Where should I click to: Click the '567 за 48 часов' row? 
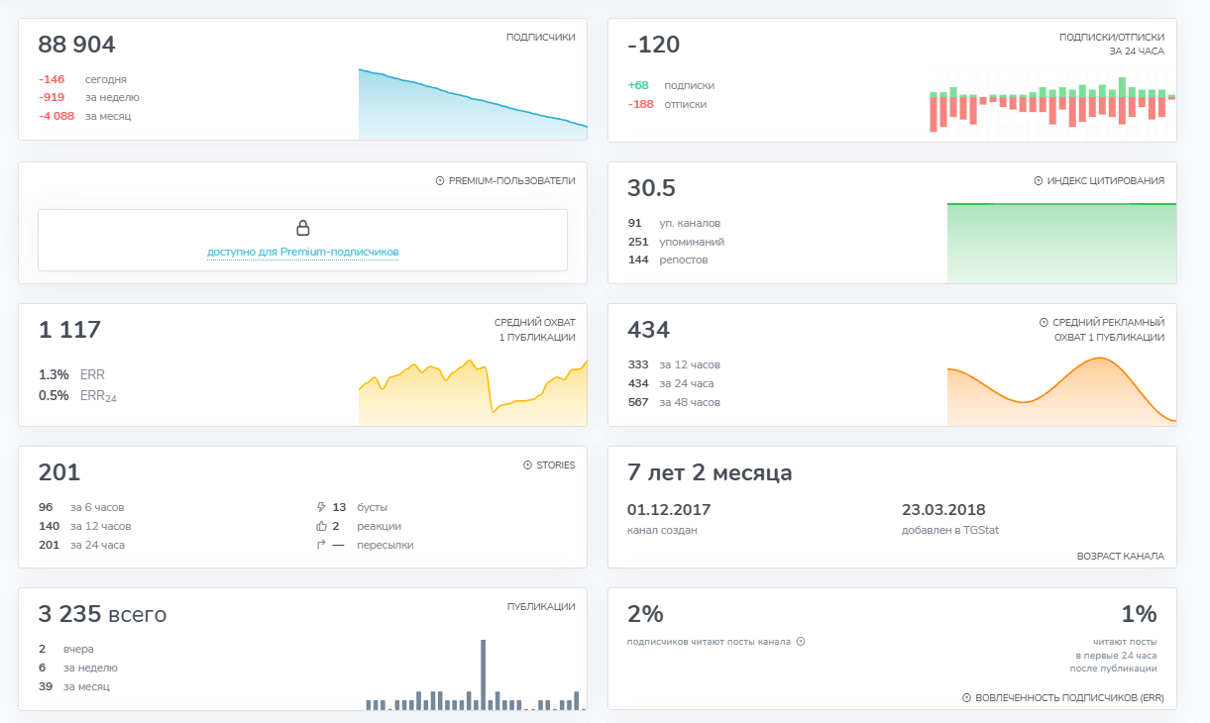(x=674, y=402)
